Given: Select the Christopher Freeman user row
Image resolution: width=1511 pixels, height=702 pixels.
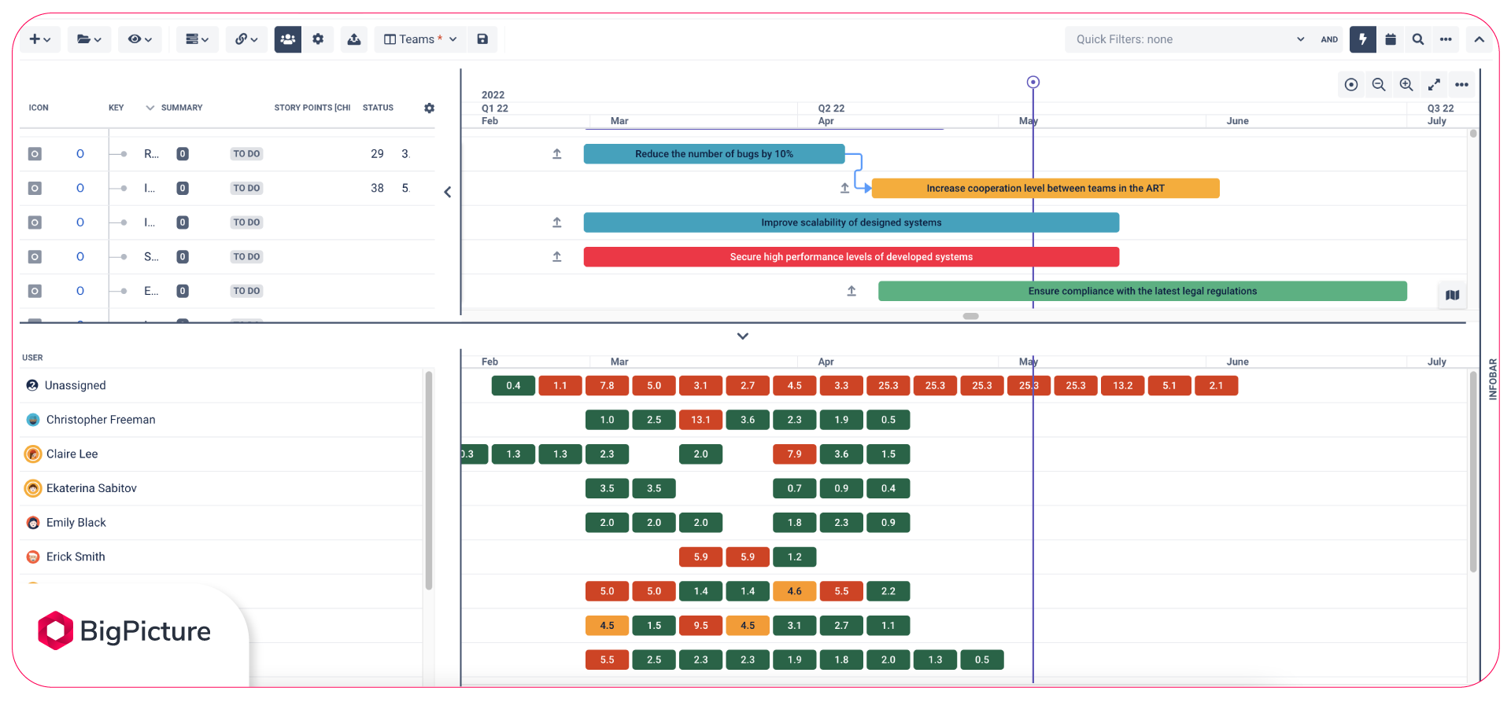Looking at the screenshot, I should [x=101, y=420].
